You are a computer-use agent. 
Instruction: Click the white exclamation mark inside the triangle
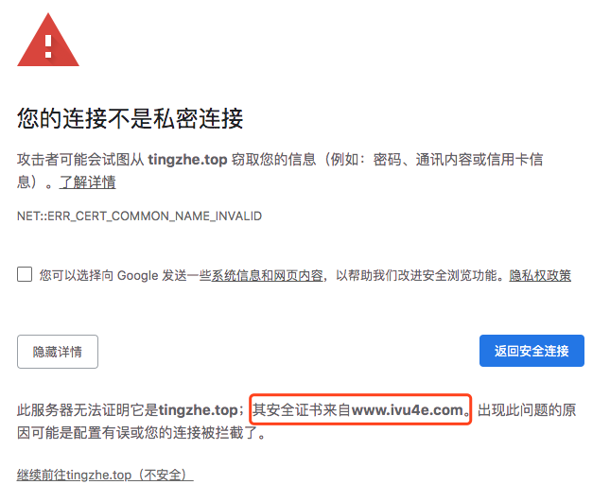(x=48, y=46)
